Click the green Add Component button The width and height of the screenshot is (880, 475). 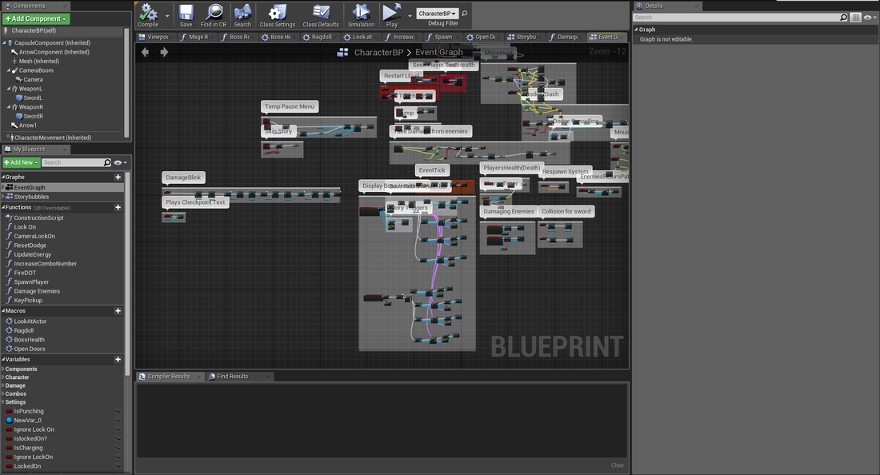(x=36, y=18)
